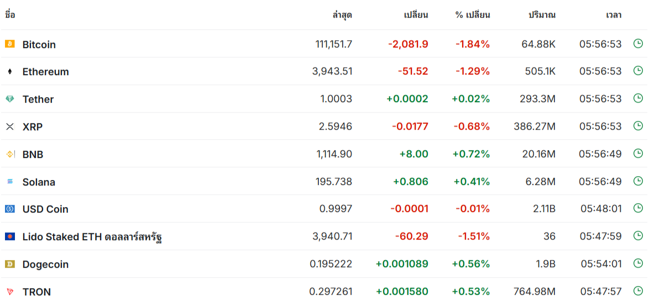
Task: Open the Ethereum name link
Action: click(x=45, y=72)
